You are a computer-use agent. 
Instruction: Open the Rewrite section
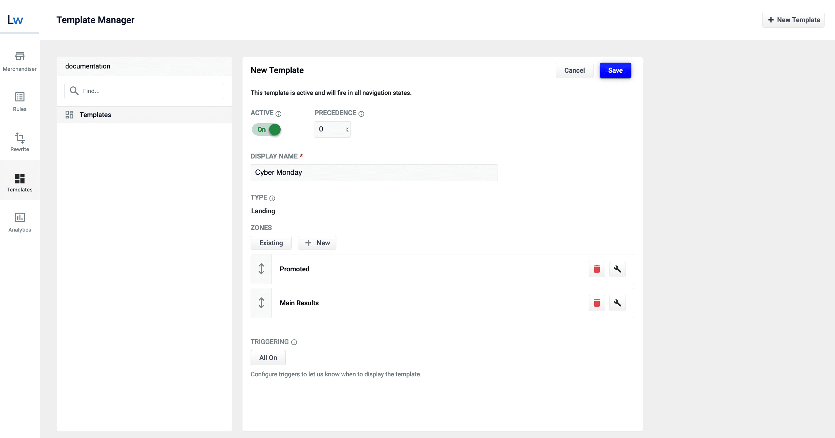(20, 142)
